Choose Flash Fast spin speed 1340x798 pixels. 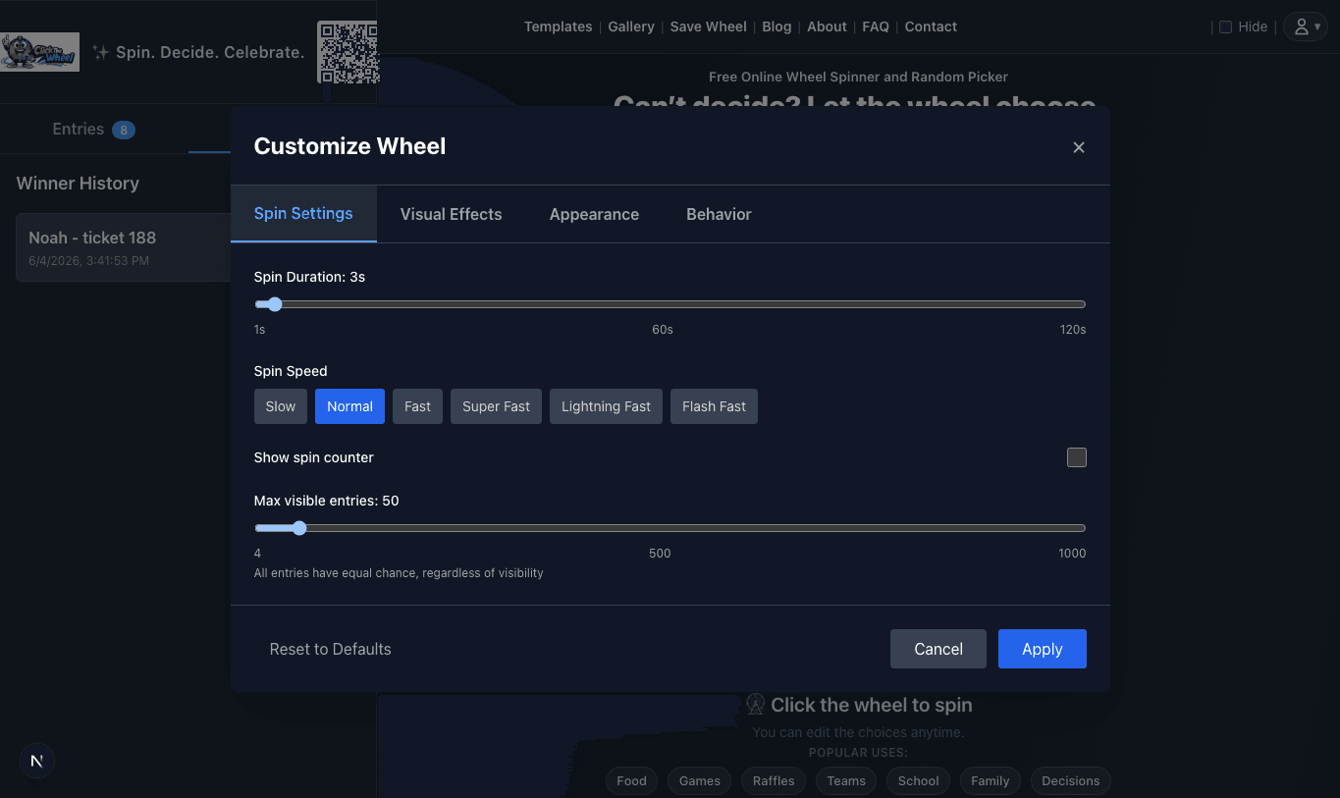pyautogui.click(x=714, y=406)
